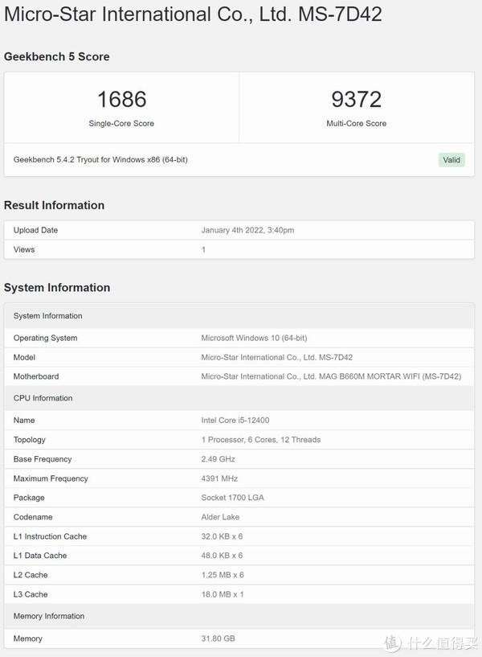Select the 2.49 GHz value

(x=218, y=459)
